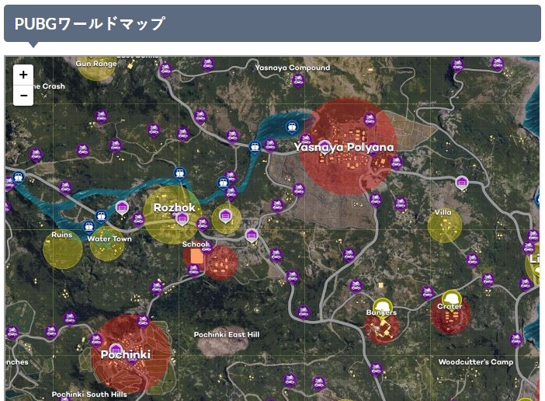The image size is (545, 401).
Task: Select boat marker in lake beside Yasnaya Polyana
Action: coord(292,127)
